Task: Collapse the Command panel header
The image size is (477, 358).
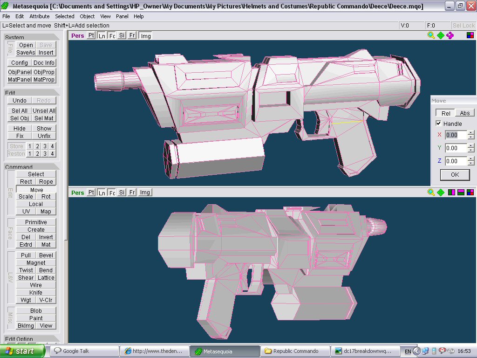Action: [x=31, y=166]
